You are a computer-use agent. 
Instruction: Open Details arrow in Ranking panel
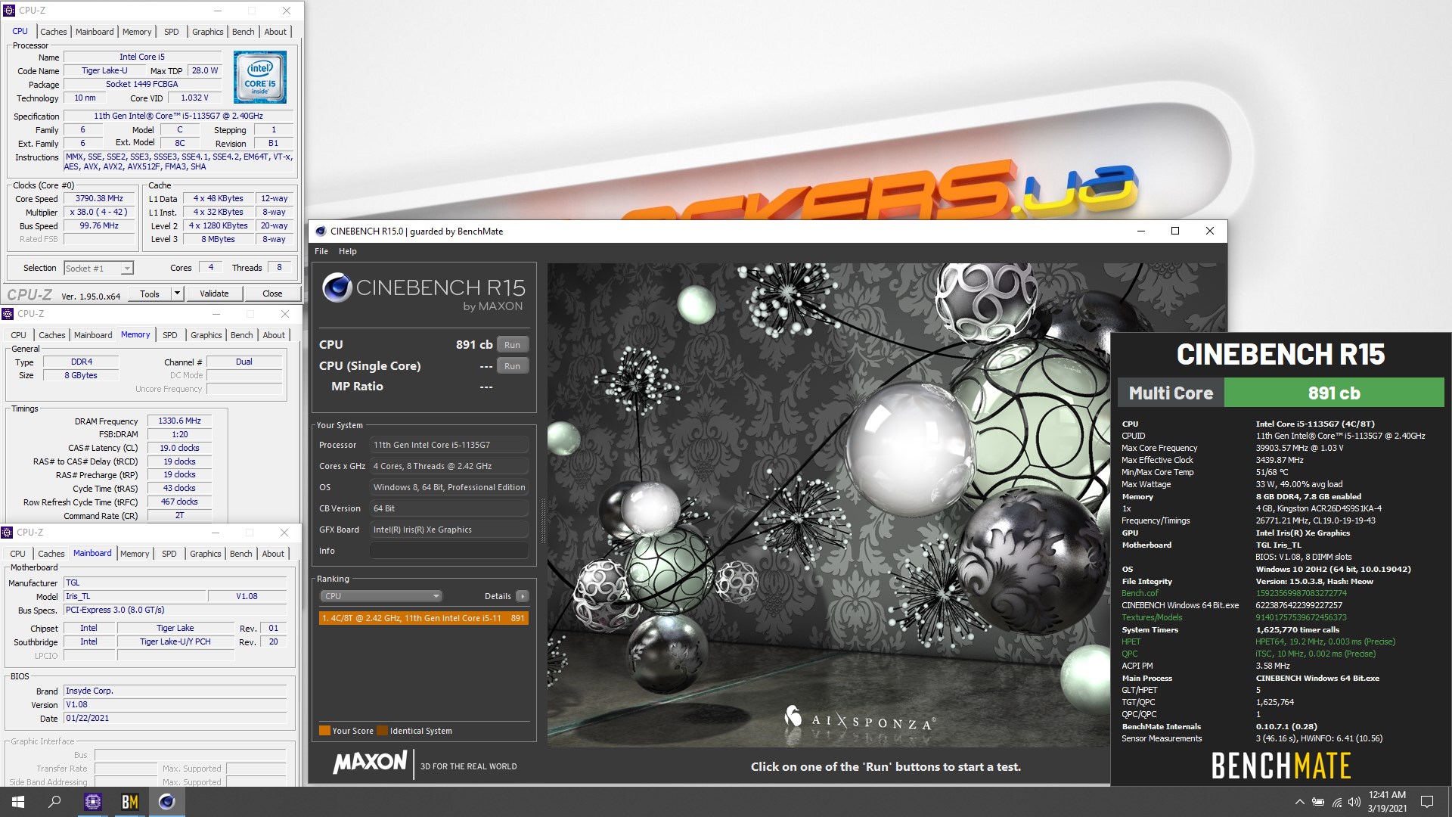pyautogui.click(x=522, y=596)
